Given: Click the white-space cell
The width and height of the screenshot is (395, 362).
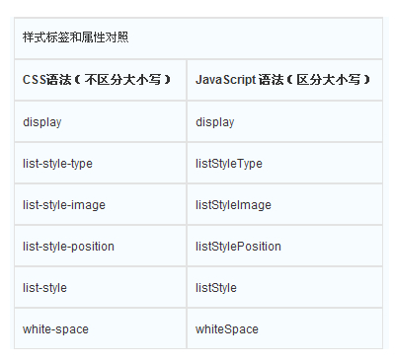Looking at the screenshot, I should [101, 328].
